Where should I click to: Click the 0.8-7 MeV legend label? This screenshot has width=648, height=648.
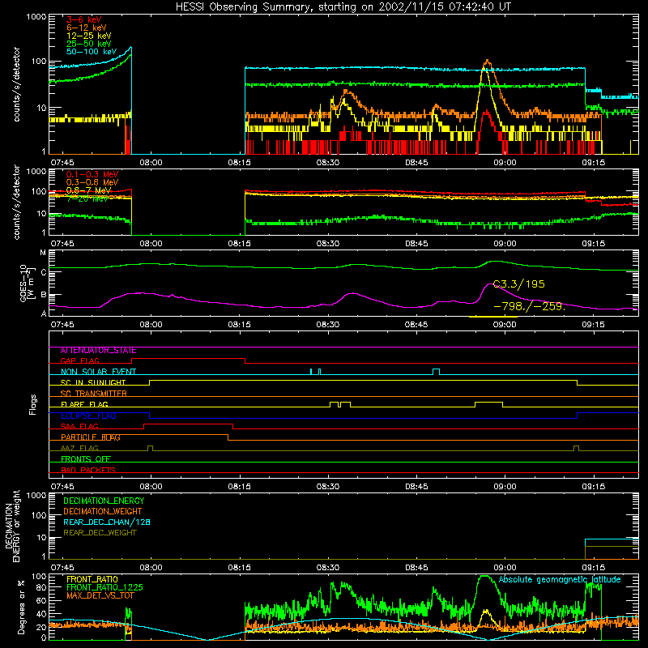(x=89, y=190)
